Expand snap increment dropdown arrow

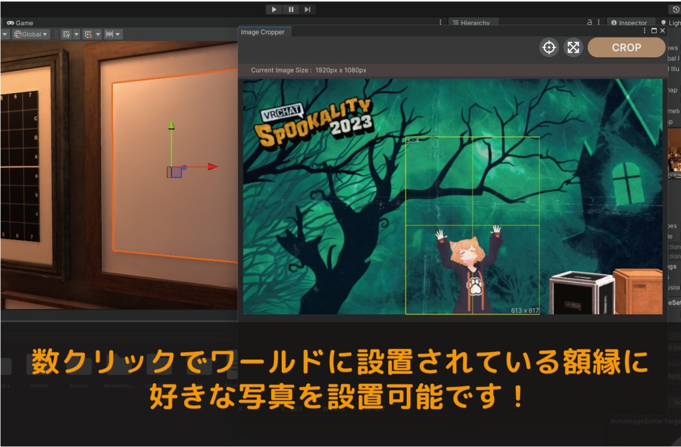(x=118, y=35)
